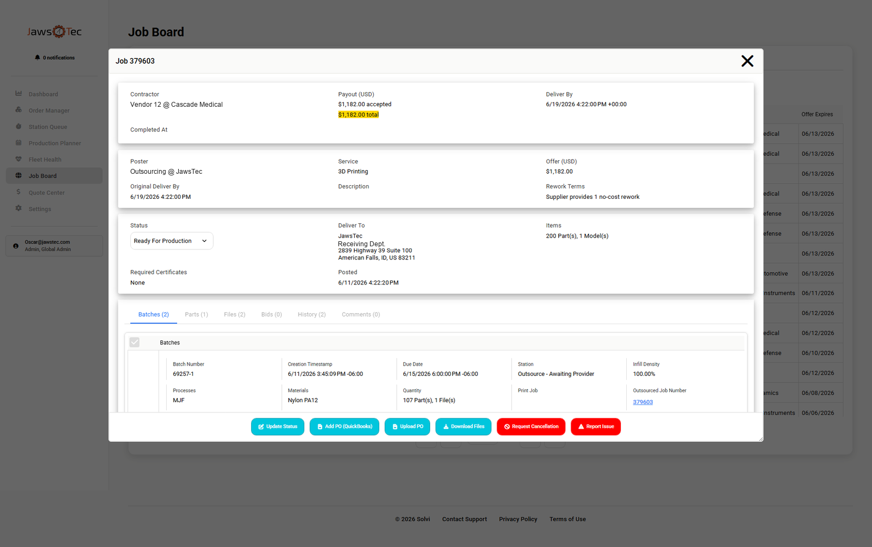Image resolution: width=872 pixels, height=547 pixels.
Task: Click the Dashboard chart icon in sidebar
Action: [19, 94]
